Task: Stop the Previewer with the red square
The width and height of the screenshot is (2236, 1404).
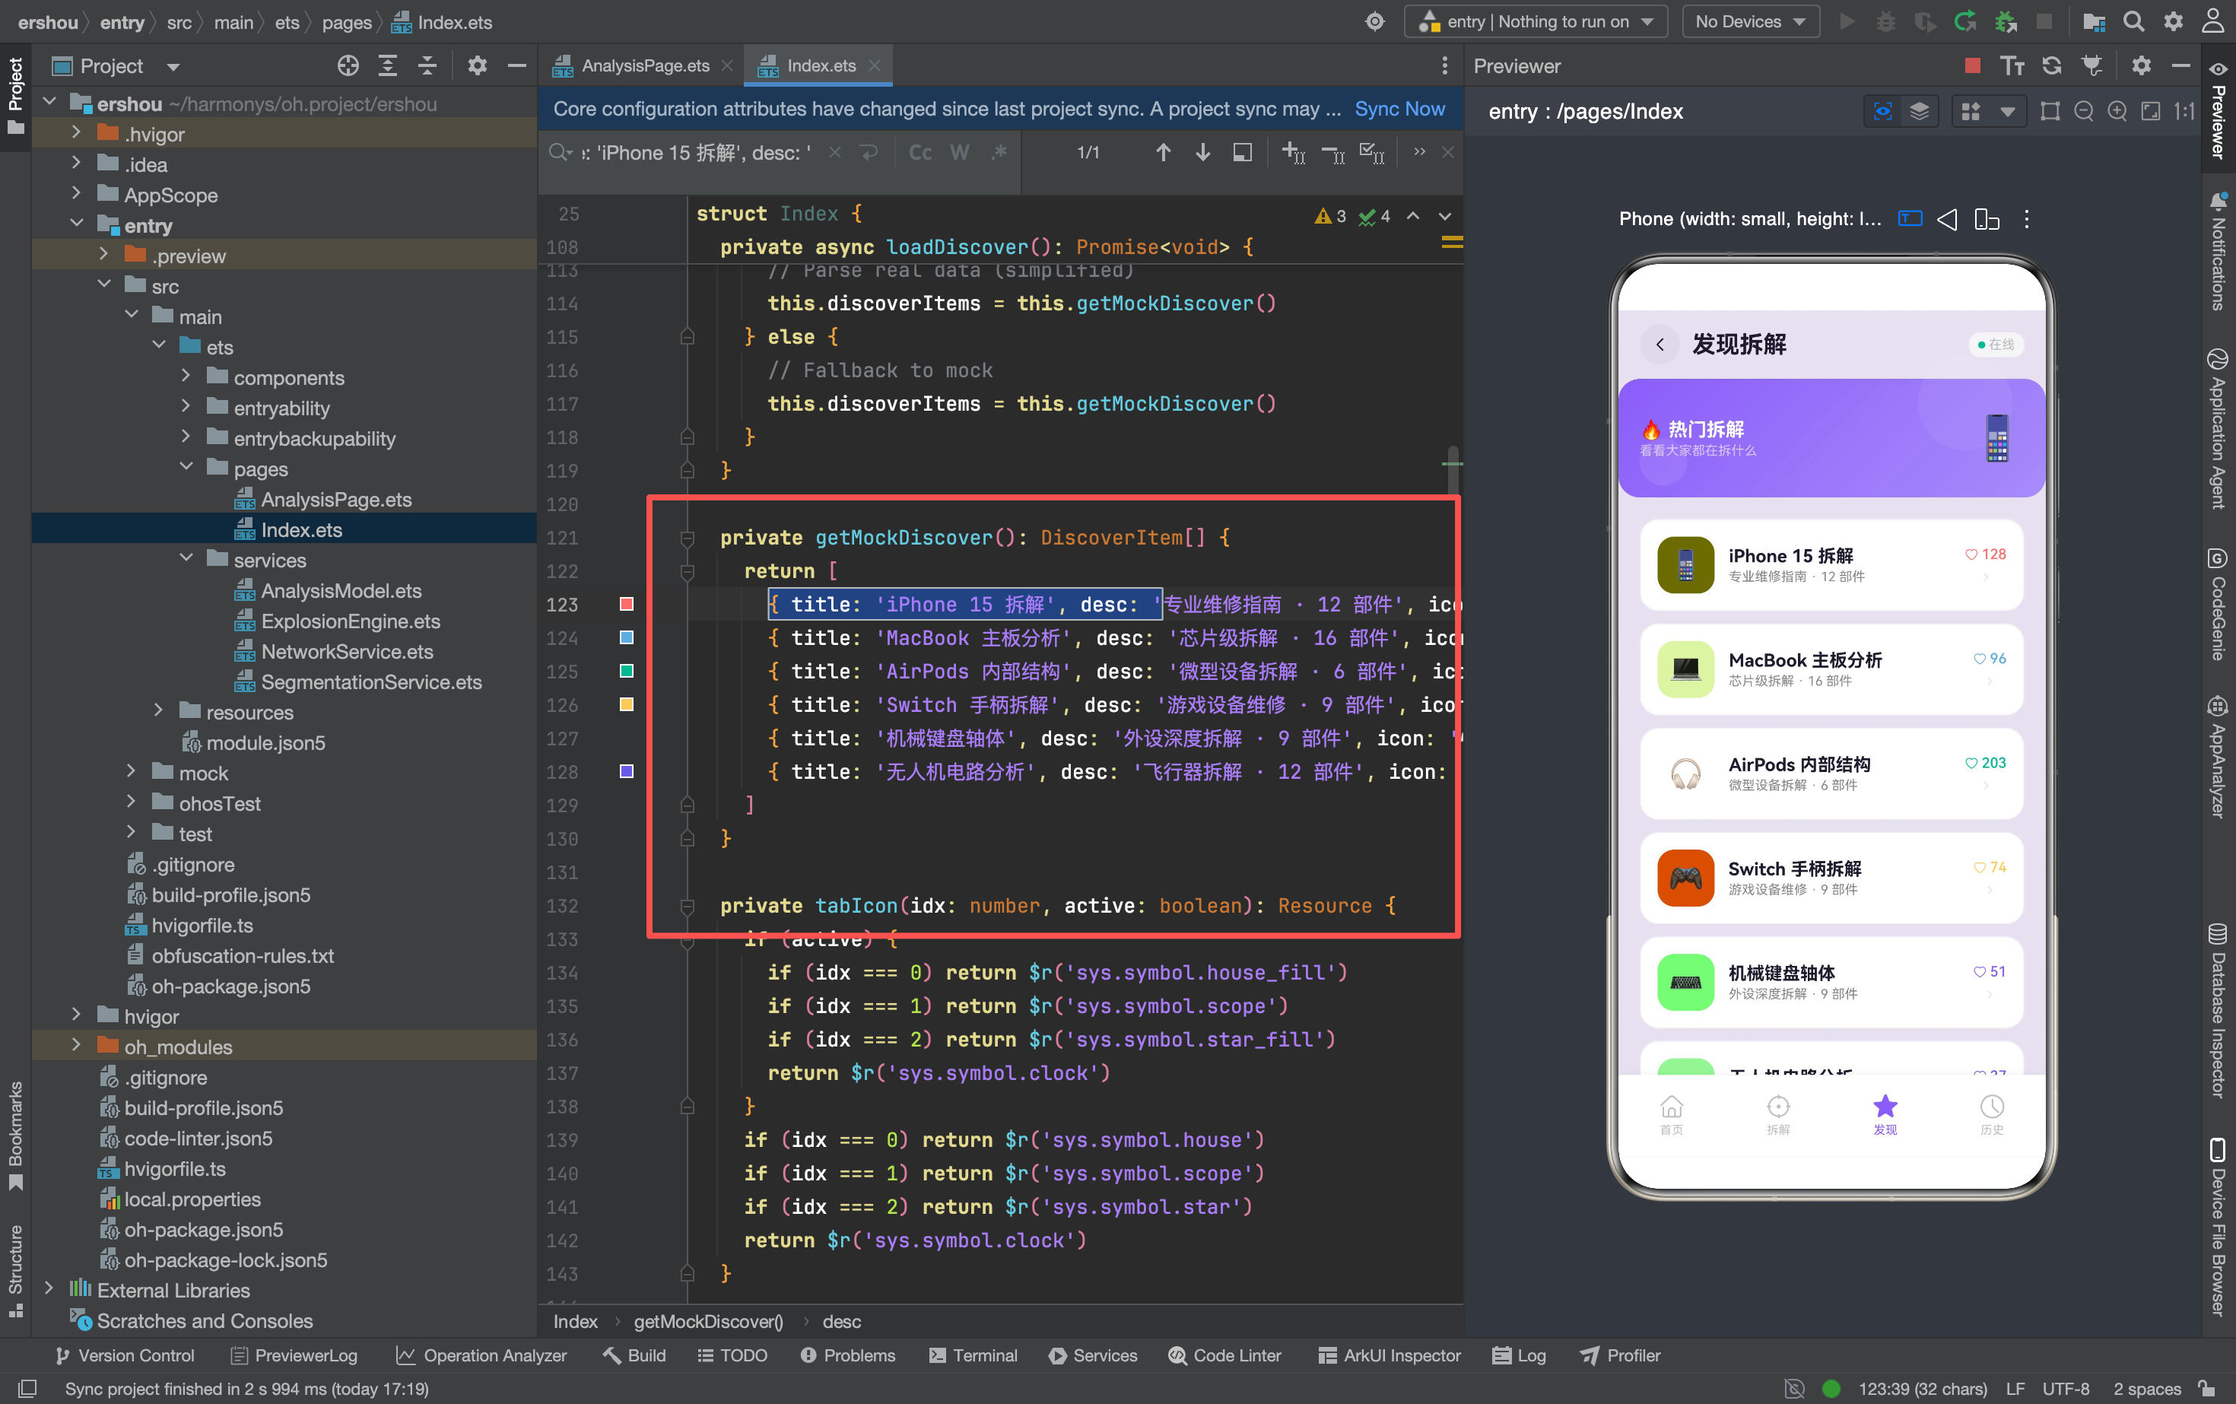Action: pos(1972,65)
